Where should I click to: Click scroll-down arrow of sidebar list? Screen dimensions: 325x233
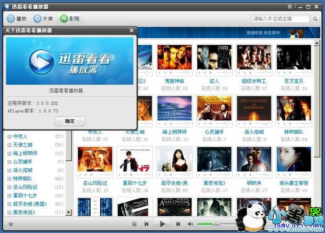(69, 212)
